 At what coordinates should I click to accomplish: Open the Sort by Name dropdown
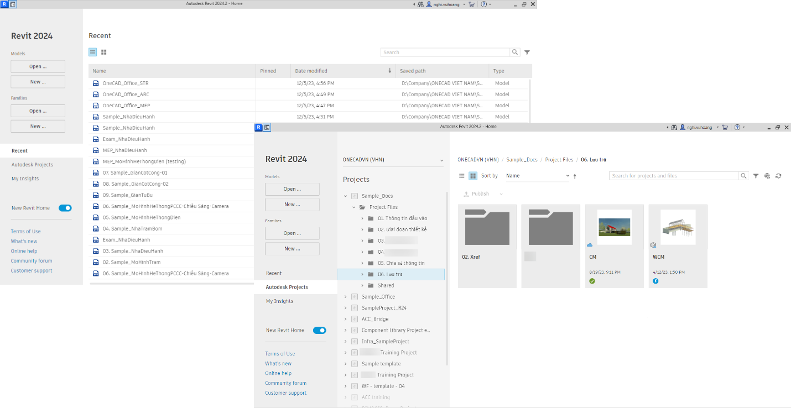click(x=538, y=176)
